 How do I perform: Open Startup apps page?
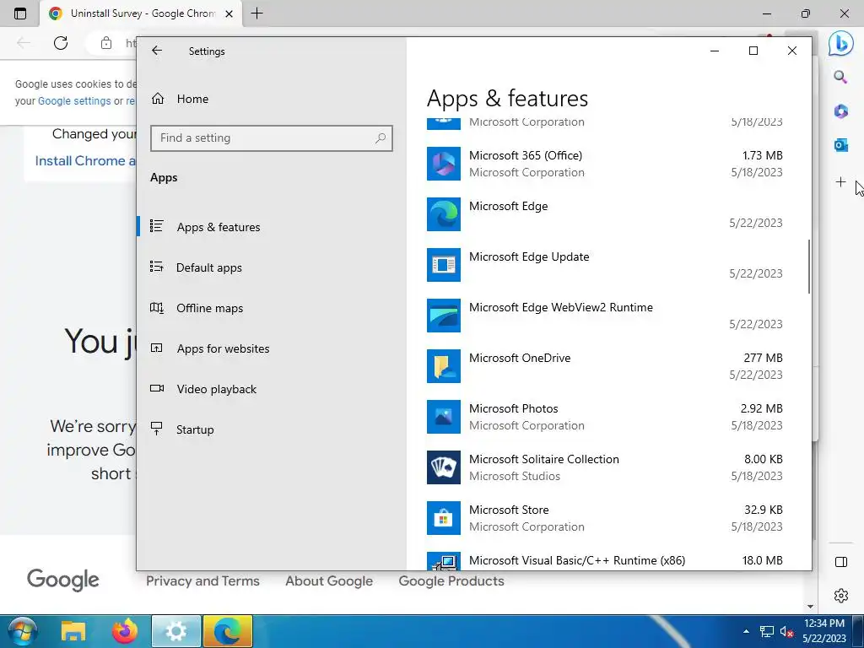click(x=195, y=429)
